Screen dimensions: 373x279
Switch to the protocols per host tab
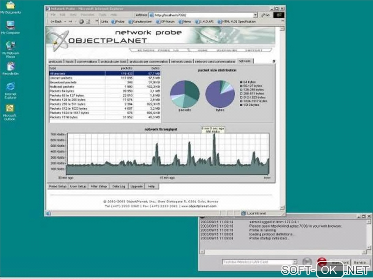(113, 61)
